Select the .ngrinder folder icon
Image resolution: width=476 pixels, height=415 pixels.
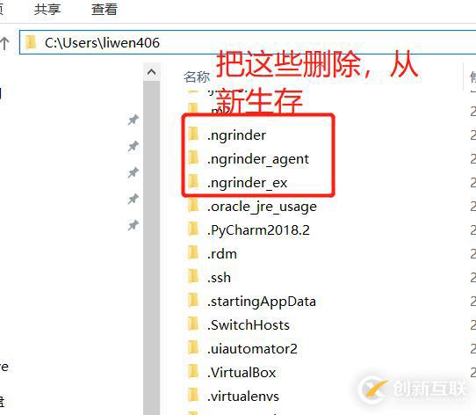pos(193,134)
